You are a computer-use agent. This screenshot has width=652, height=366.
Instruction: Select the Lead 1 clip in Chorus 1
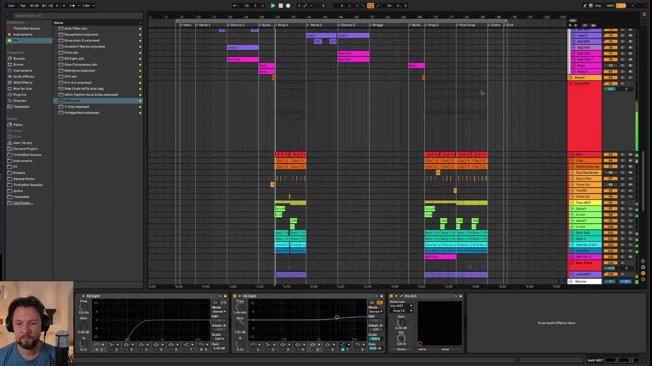tap(243, 47)
